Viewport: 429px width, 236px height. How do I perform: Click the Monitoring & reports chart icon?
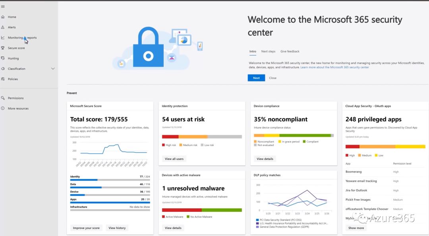3,38
